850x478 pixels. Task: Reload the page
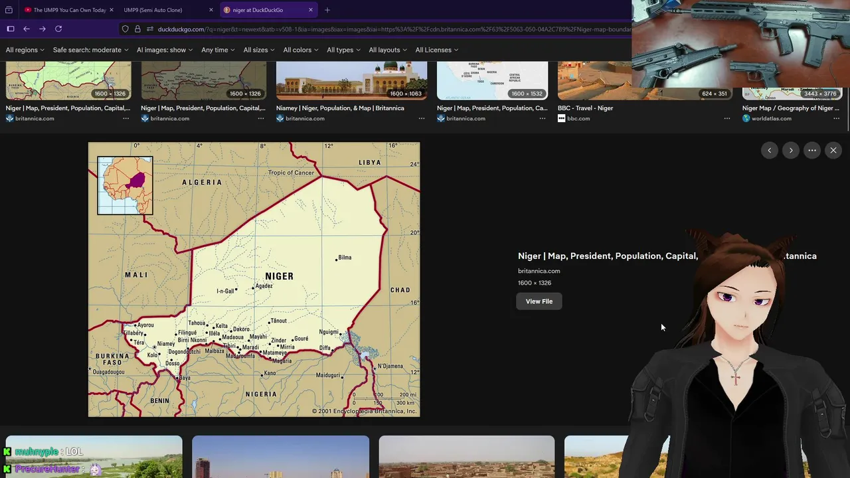[58, 29]
